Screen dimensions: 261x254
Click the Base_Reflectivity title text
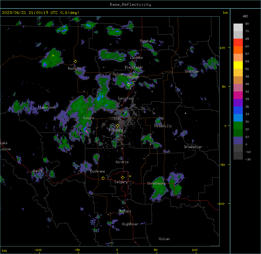130,5
